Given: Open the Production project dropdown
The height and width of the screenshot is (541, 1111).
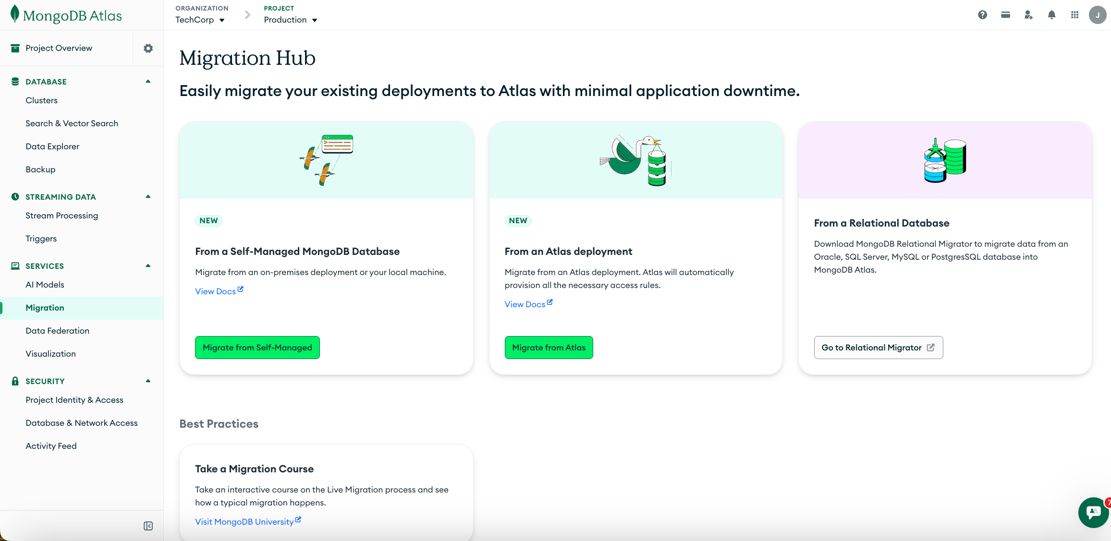Looking at the screenshot, I should point(290,20).
